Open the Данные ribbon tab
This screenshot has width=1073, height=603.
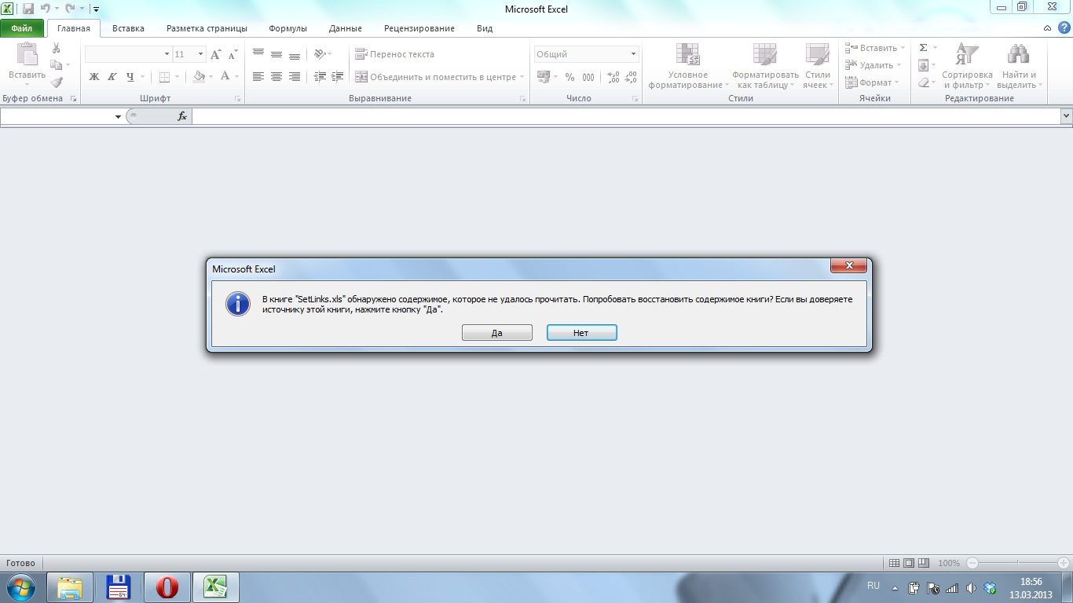pyautogui.click(x=346, y=28)
